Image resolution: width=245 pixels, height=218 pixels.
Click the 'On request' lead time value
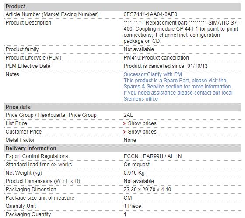pos(136,165)
